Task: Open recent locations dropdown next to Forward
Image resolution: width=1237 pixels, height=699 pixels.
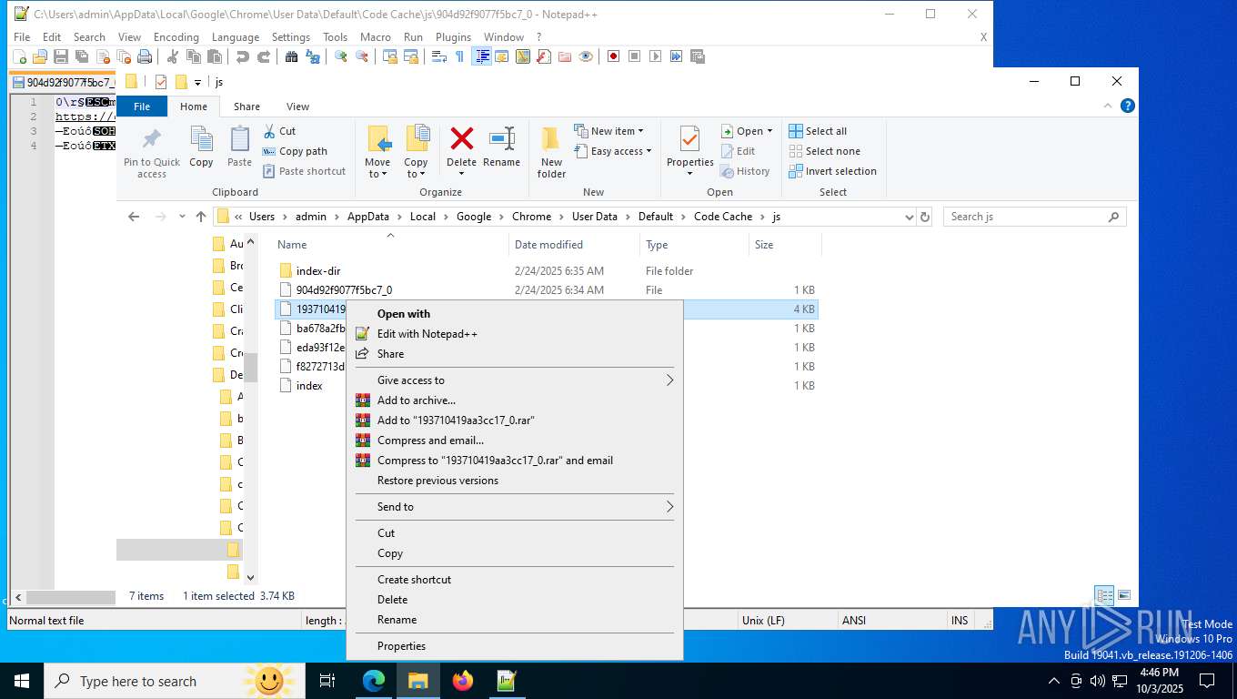Action: tap(182, 217)
